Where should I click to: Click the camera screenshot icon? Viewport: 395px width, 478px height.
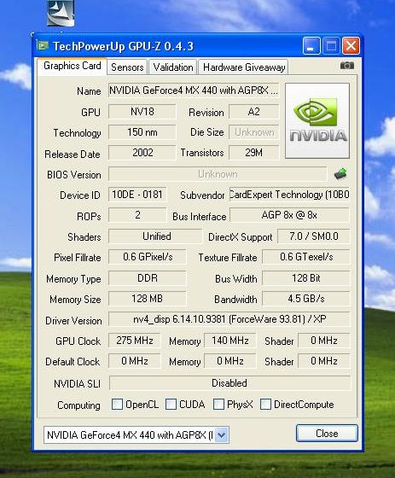347,66
